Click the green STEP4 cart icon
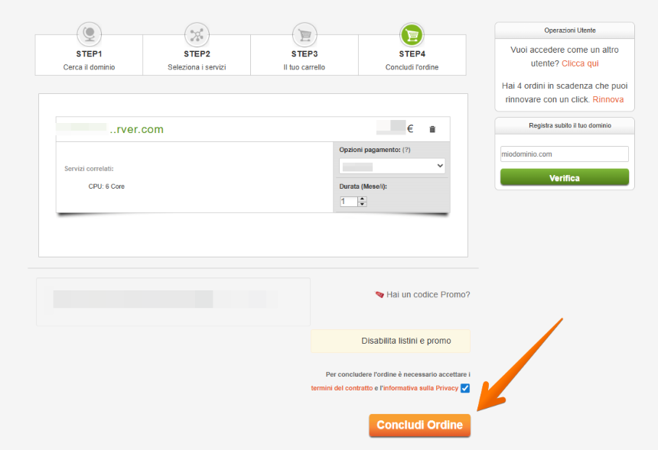658x450 pixels. [412, 34]
